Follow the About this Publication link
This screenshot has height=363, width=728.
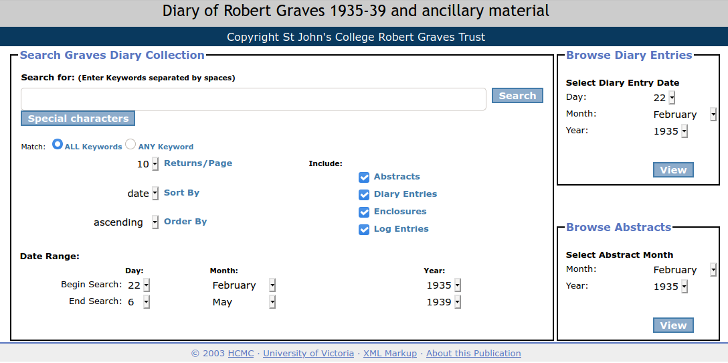tap(474, 354)
